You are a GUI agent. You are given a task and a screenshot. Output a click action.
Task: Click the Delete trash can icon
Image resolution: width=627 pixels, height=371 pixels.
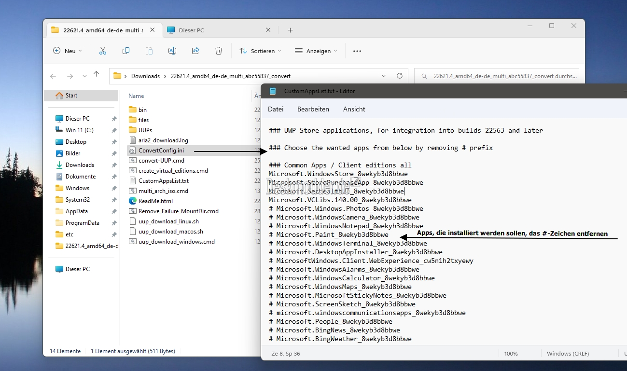(x=219, y=51)
